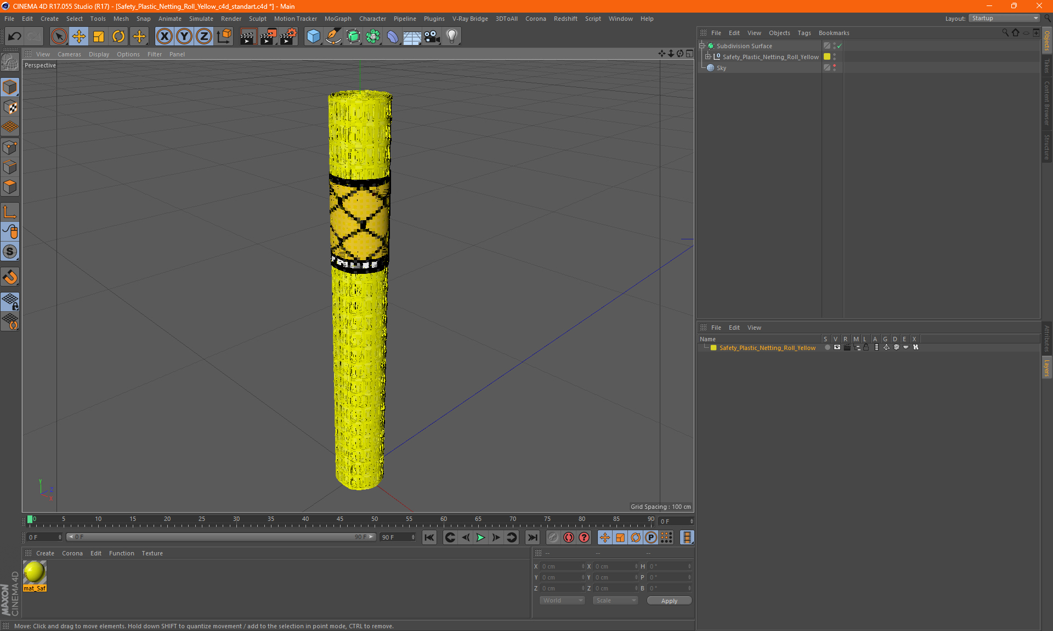Open the MoGraph menu
Viewport: 1053px width, 631px height.
click(x=337, y=19)
